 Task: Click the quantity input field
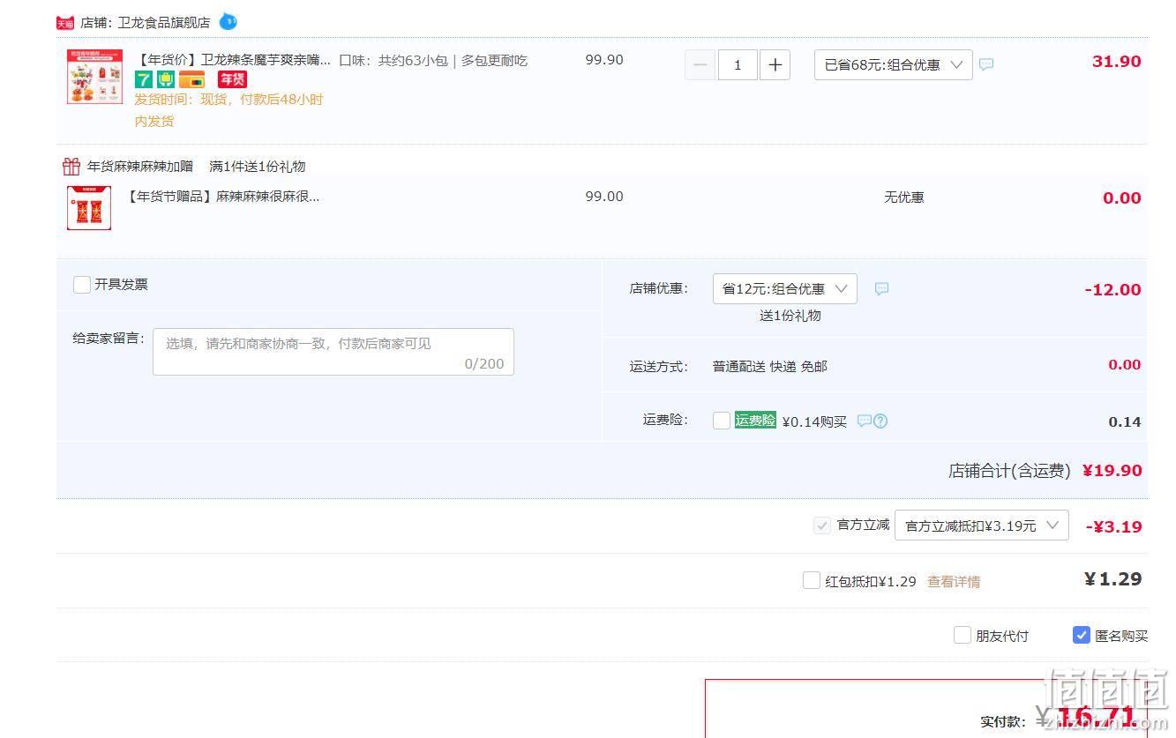click(x=738, y=64)
